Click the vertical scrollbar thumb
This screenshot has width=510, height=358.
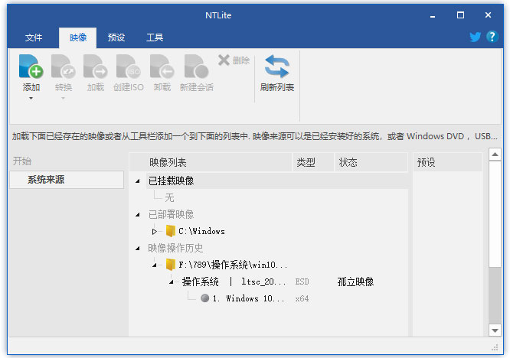[x=495, y=214]
